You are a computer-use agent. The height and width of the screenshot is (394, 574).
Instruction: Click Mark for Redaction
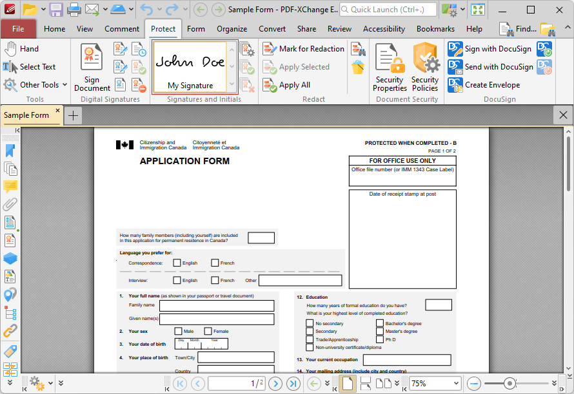303,49
